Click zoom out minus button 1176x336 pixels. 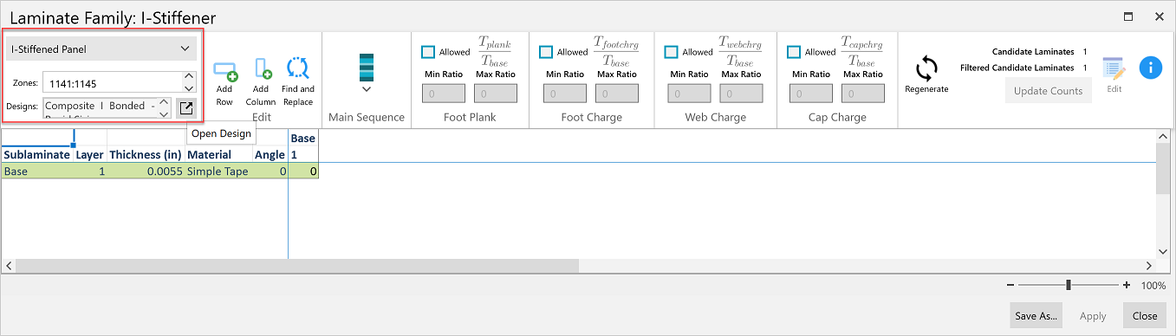1011,285
